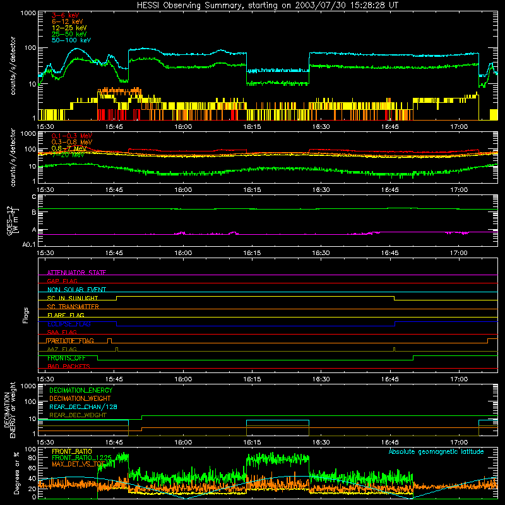
Task: Click the FRONT_RATIO legend label
Action: point(72,451)
